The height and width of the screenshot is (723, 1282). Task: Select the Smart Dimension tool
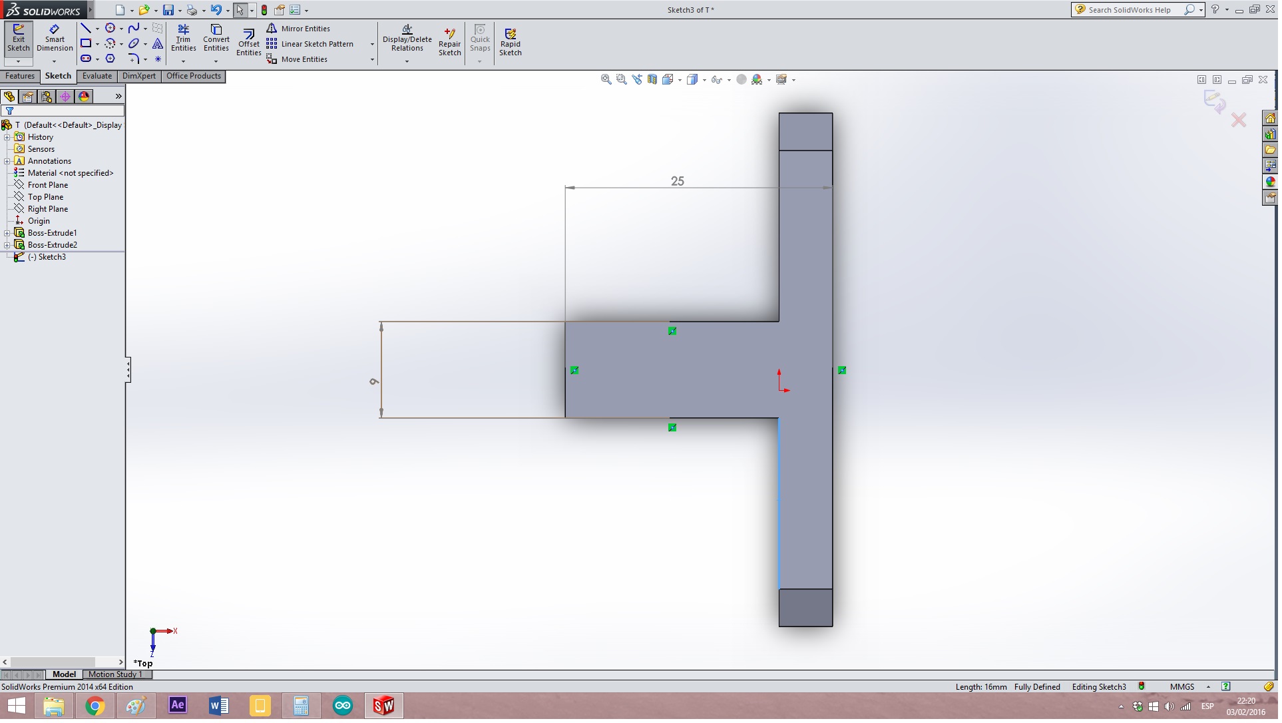click(55, 38)
